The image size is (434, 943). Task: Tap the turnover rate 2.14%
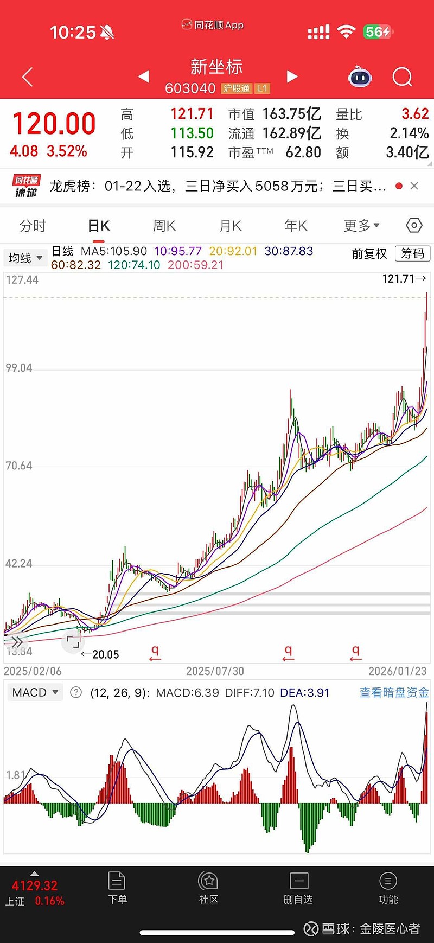point(409,133)
